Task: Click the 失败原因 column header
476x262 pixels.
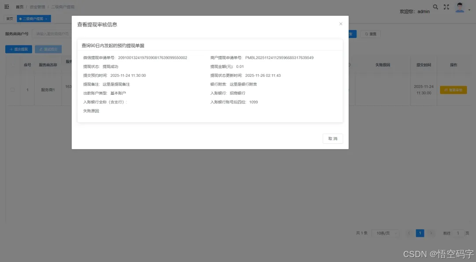Action: pos(383,65)
